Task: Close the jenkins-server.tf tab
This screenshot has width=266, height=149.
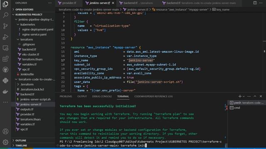Action: tap(113, 3)
